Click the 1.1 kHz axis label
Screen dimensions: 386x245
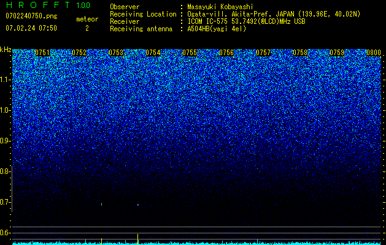[x=5, y=80]
